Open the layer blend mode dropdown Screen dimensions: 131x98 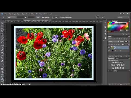pos(114,42)
